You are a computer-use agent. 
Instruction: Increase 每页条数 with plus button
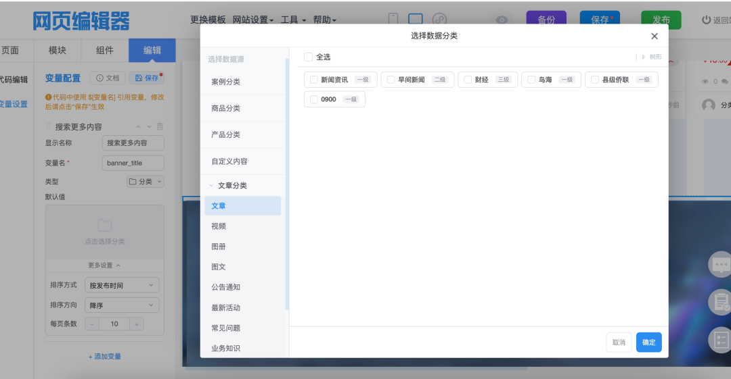pos(137,324)
